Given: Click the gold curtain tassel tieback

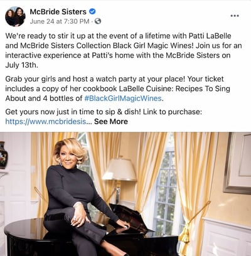Looking at the screenshot, I should [x=185, y=235].
